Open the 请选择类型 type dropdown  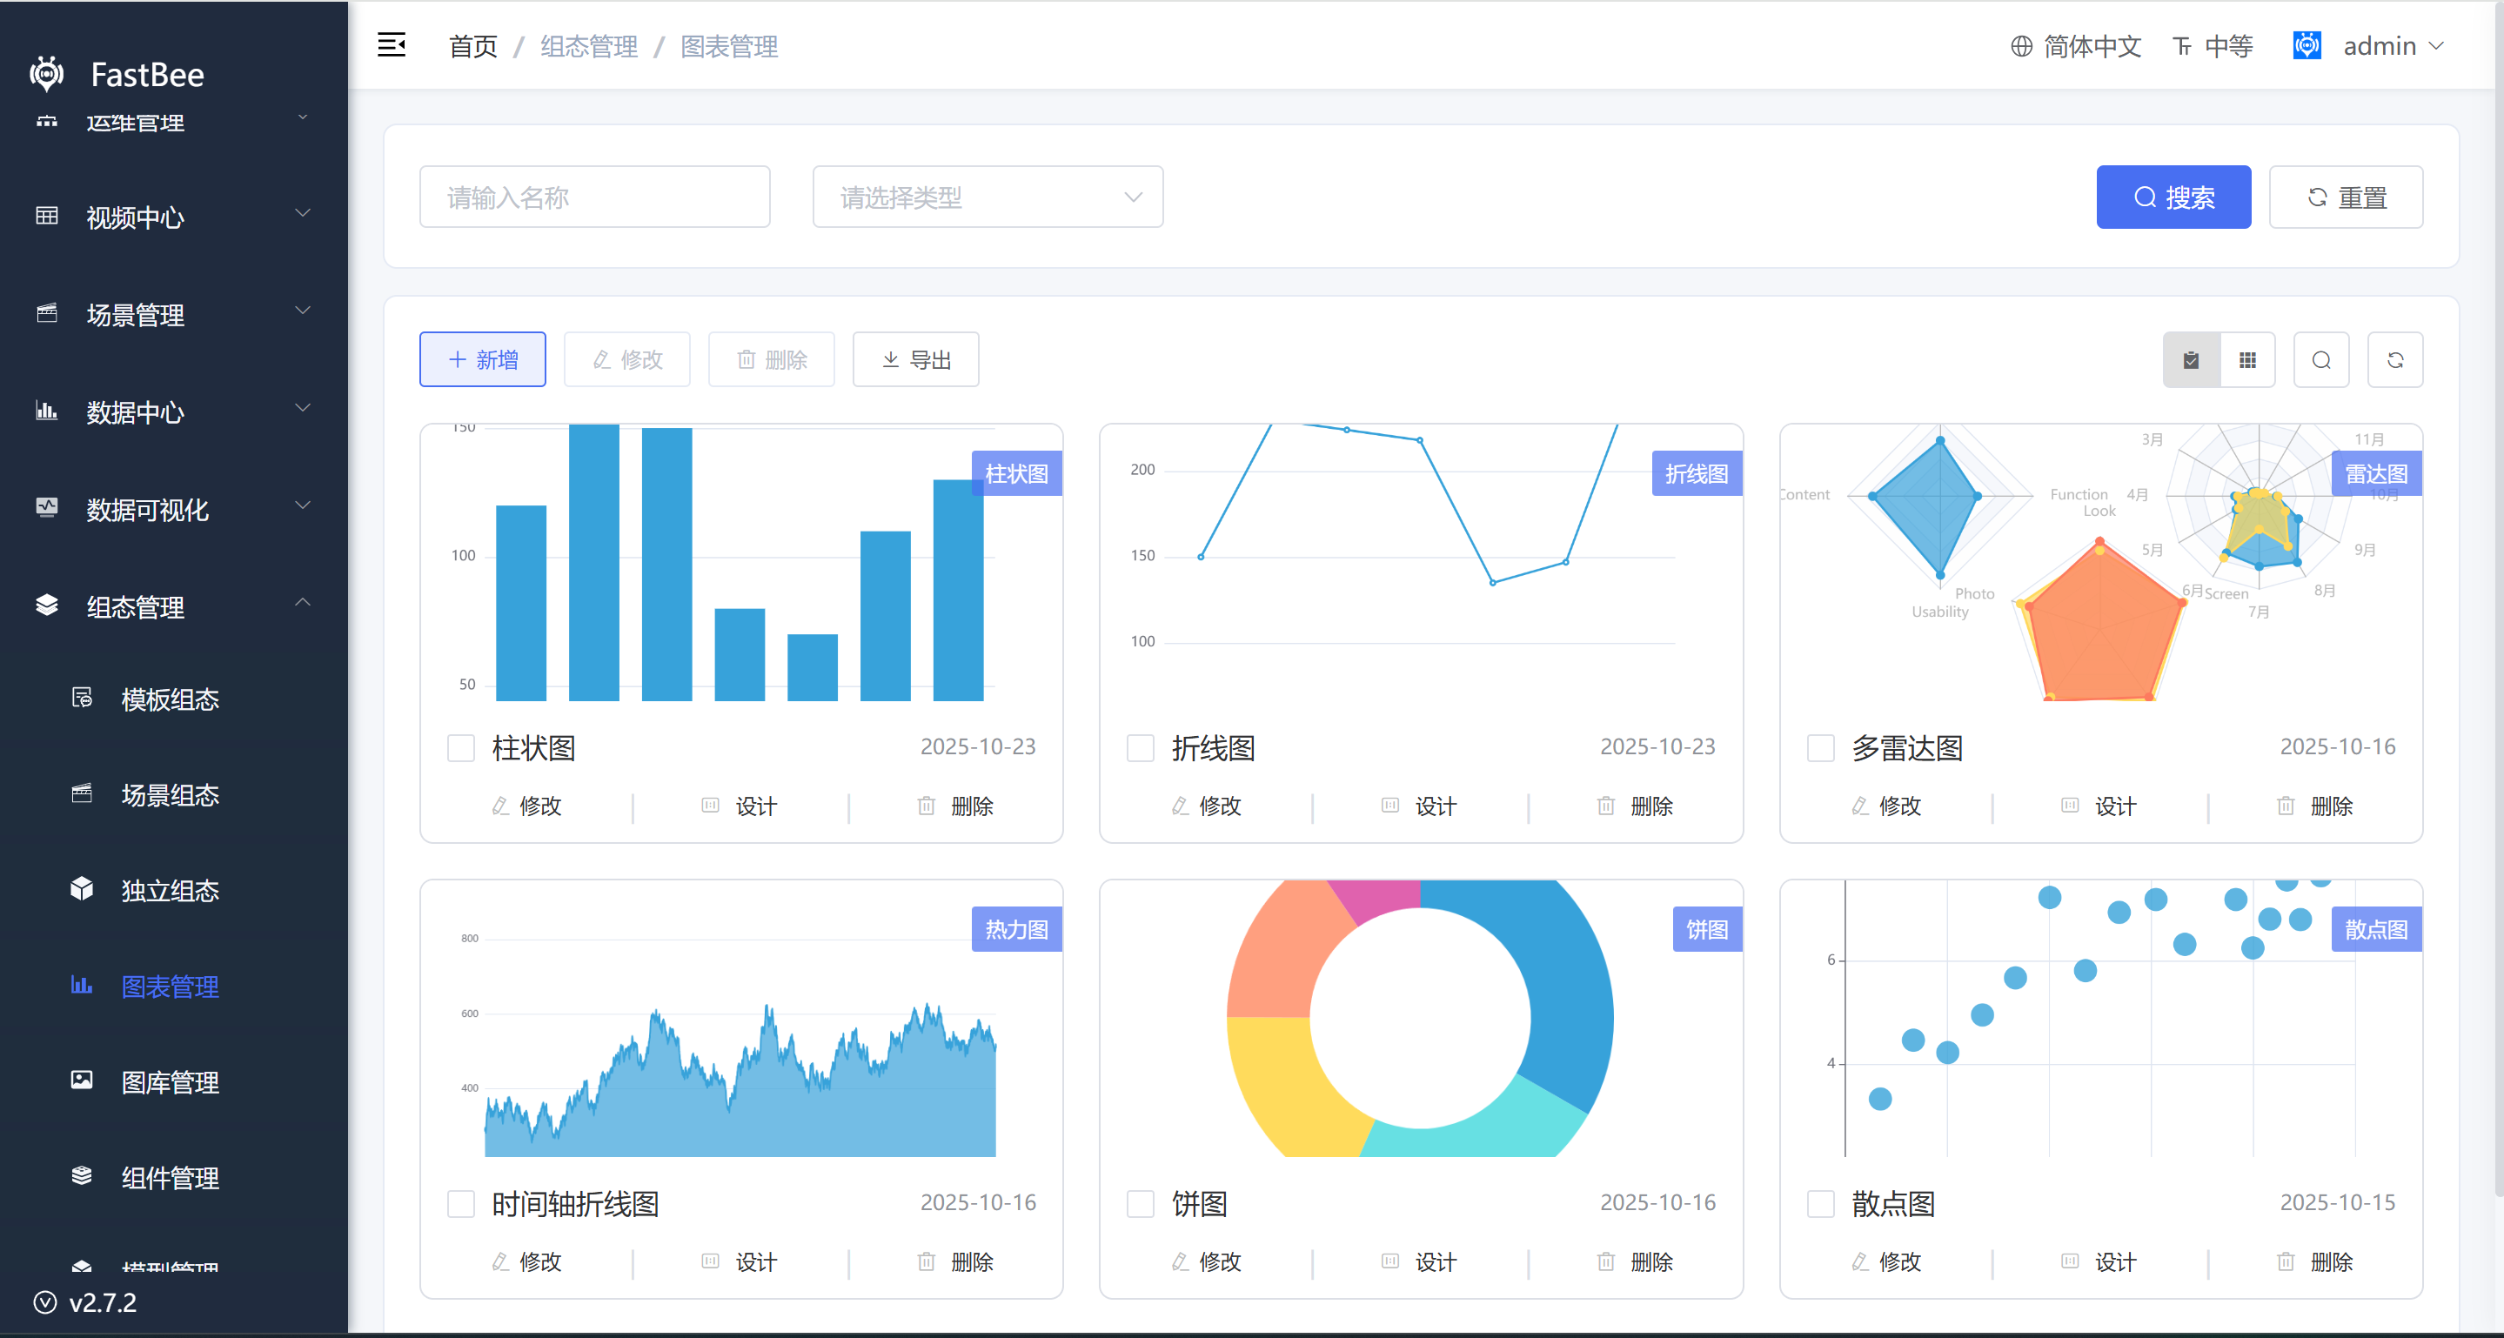click(x=987, y=197)
